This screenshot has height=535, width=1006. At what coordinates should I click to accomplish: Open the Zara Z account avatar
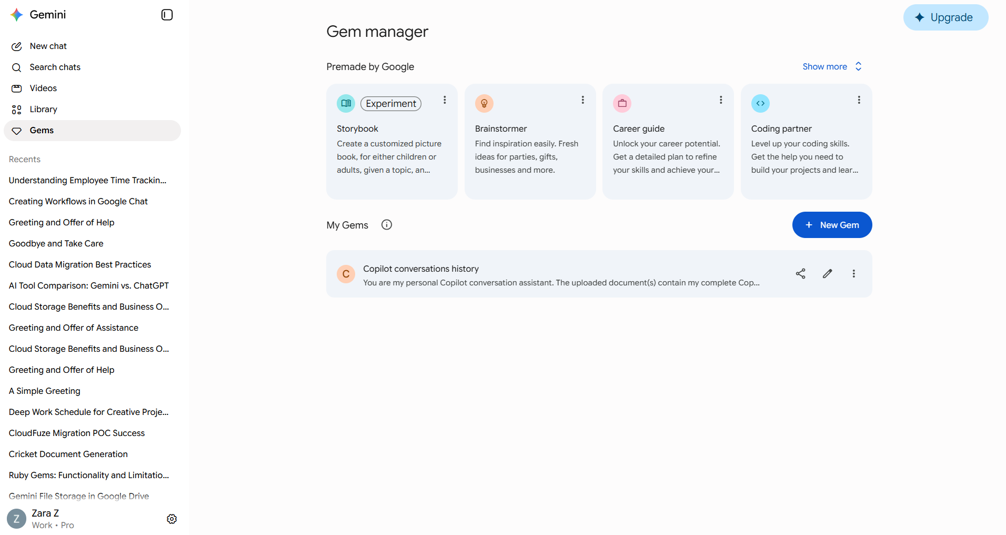[16, 519]
